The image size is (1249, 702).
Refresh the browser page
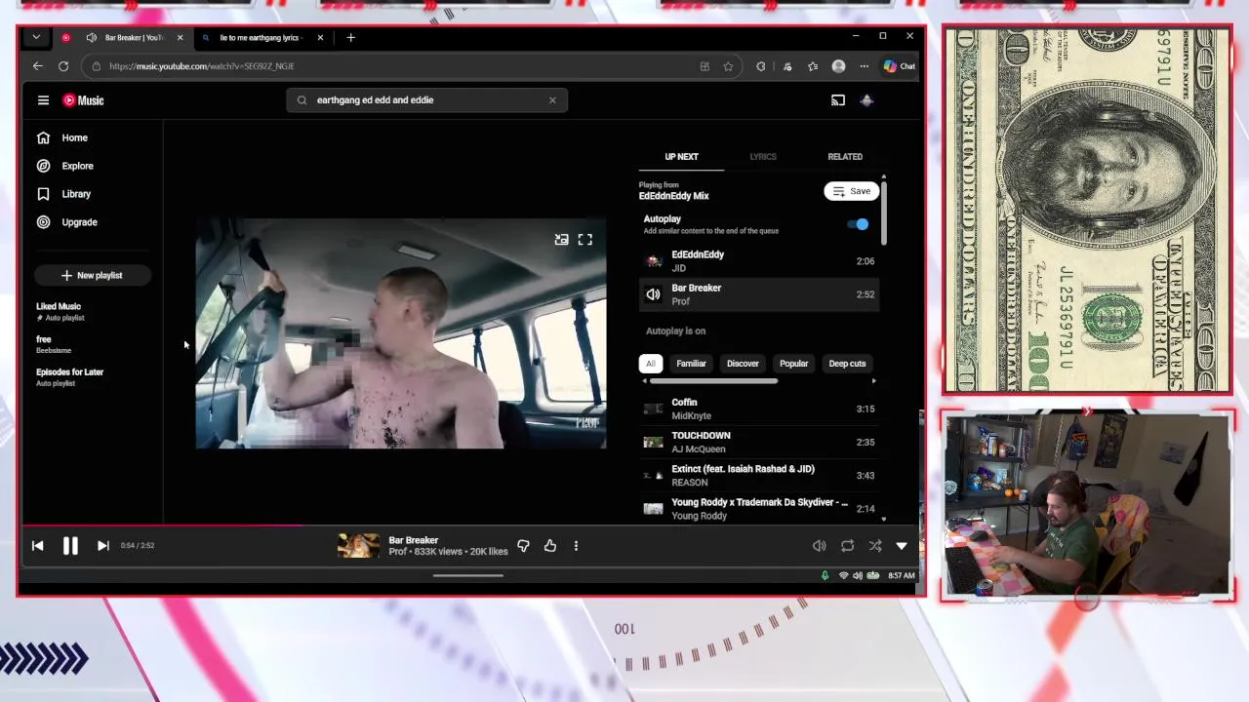coord(63,66)
